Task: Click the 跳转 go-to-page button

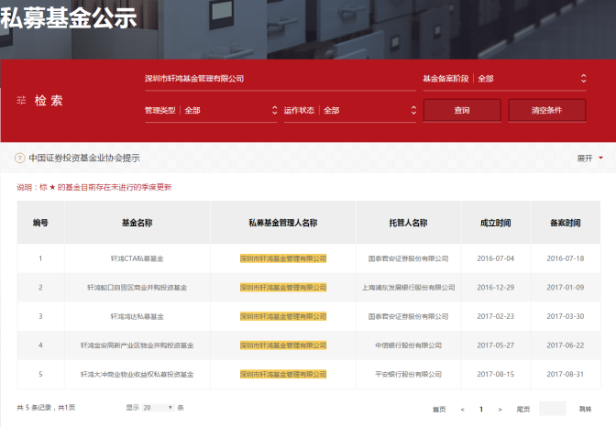Action: click(585, 409)
